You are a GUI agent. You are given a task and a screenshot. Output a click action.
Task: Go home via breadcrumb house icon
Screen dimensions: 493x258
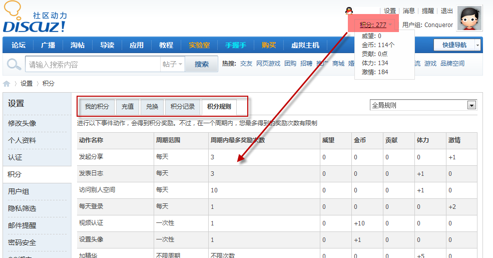click(7, 84)
